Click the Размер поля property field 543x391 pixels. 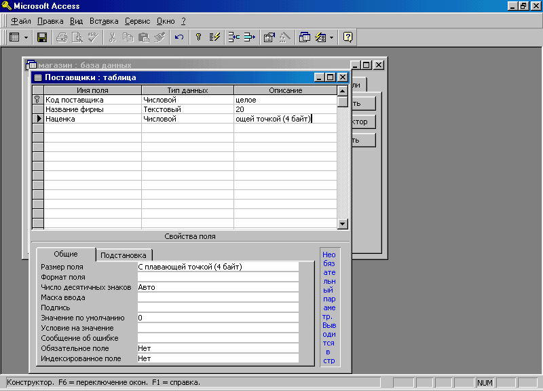(x=218, y=267)
